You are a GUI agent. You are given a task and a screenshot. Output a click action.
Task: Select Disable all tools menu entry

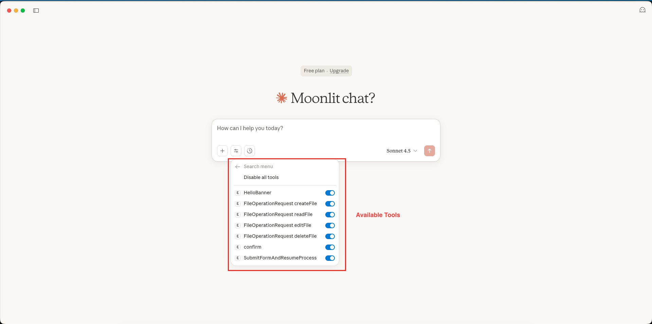(x=261, y=177)
